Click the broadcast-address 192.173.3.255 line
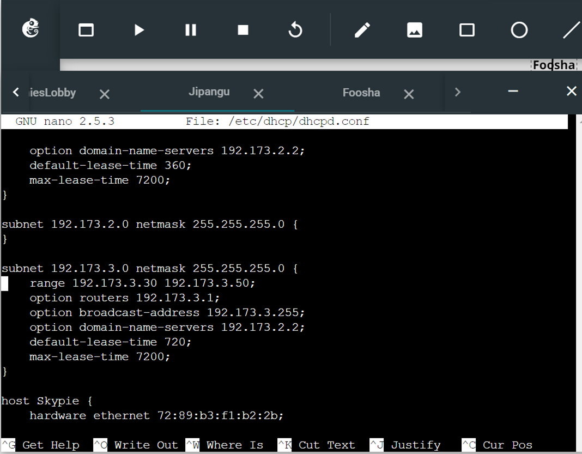 pyautogui.click(x=167, y=312)
